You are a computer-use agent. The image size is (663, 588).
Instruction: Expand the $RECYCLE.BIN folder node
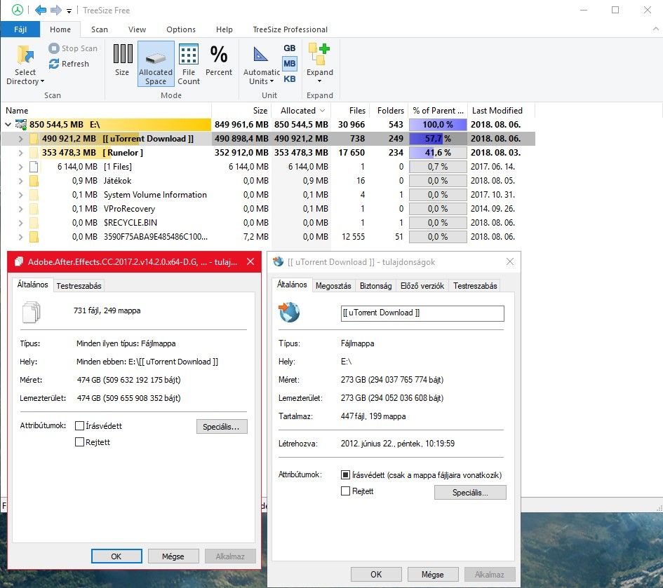pyautogui.click(x=20, y=223)
